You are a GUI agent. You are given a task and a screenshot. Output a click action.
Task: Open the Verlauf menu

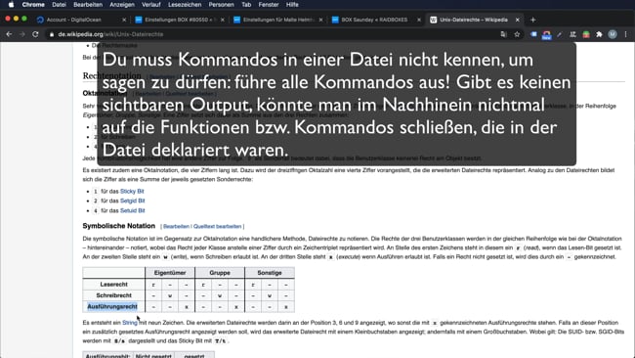click(151, 5)
